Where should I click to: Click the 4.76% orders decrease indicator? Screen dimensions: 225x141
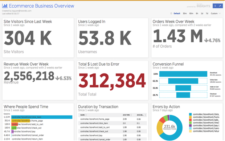pyautogui.click(x=212, y=40)
